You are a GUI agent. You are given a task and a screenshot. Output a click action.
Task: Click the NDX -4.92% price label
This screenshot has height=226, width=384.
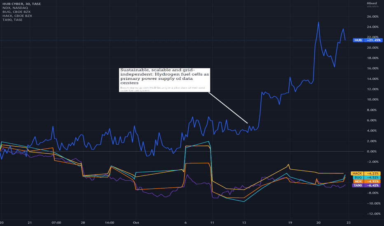pos(367,181)
